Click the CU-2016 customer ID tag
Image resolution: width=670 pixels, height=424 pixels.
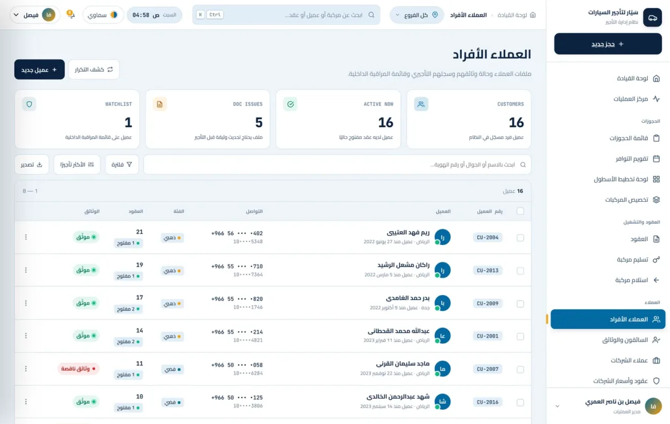487,402
